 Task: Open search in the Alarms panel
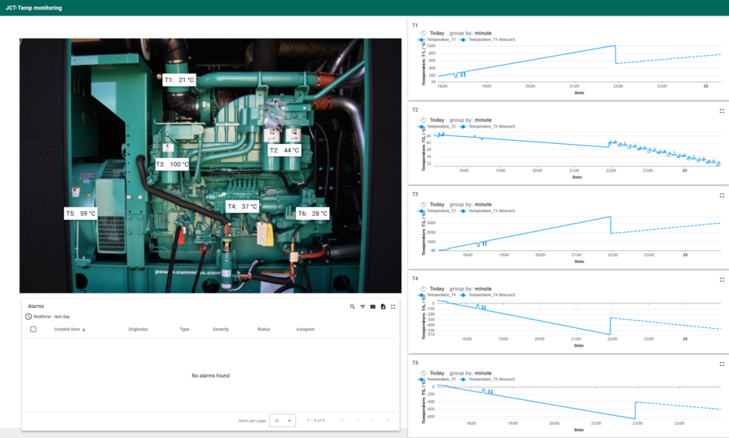point(353,306)
